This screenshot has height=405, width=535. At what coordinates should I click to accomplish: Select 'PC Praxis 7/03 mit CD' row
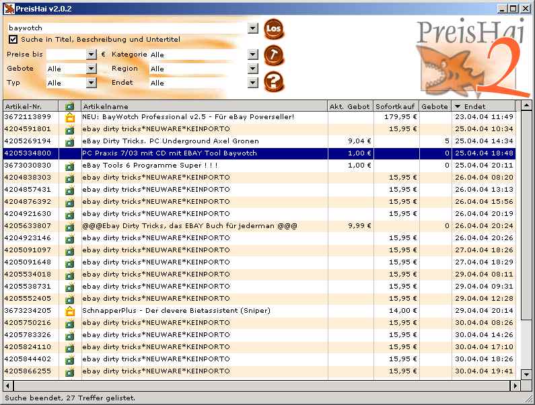pos(259,153)
